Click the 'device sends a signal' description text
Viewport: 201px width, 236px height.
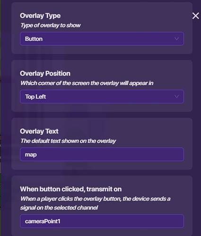(95, 203)
